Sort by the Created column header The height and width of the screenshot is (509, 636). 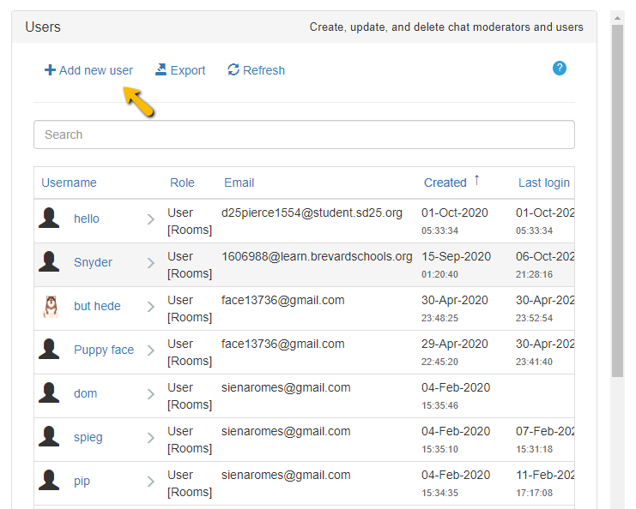(445, 183)
